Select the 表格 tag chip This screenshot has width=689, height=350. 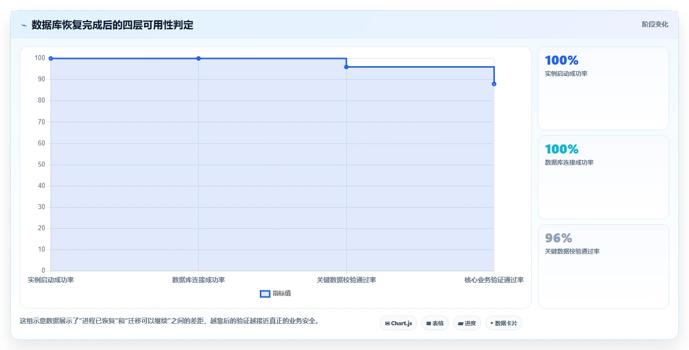(x=435, y=323)
